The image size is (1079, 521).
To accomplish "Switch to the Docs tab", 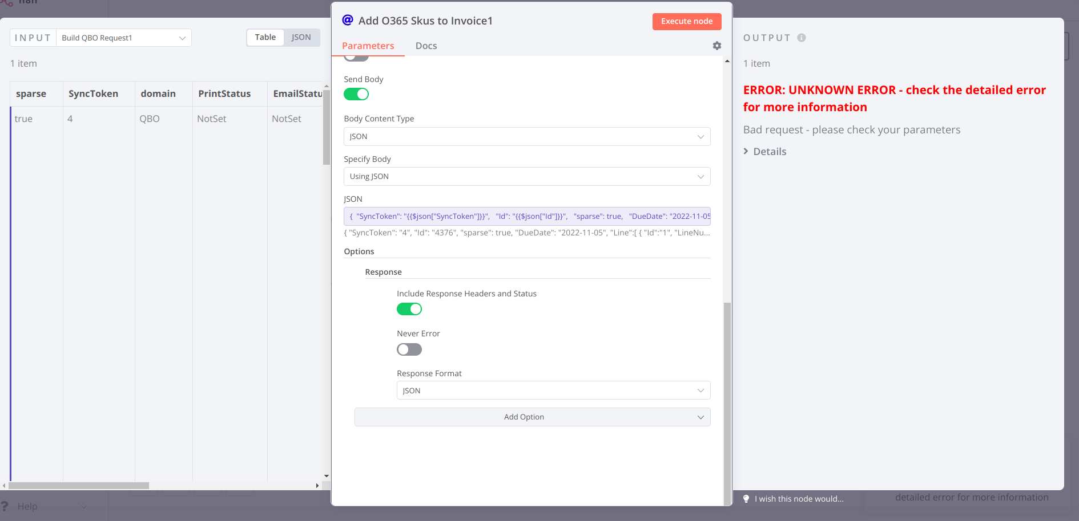I will (426, 46).
